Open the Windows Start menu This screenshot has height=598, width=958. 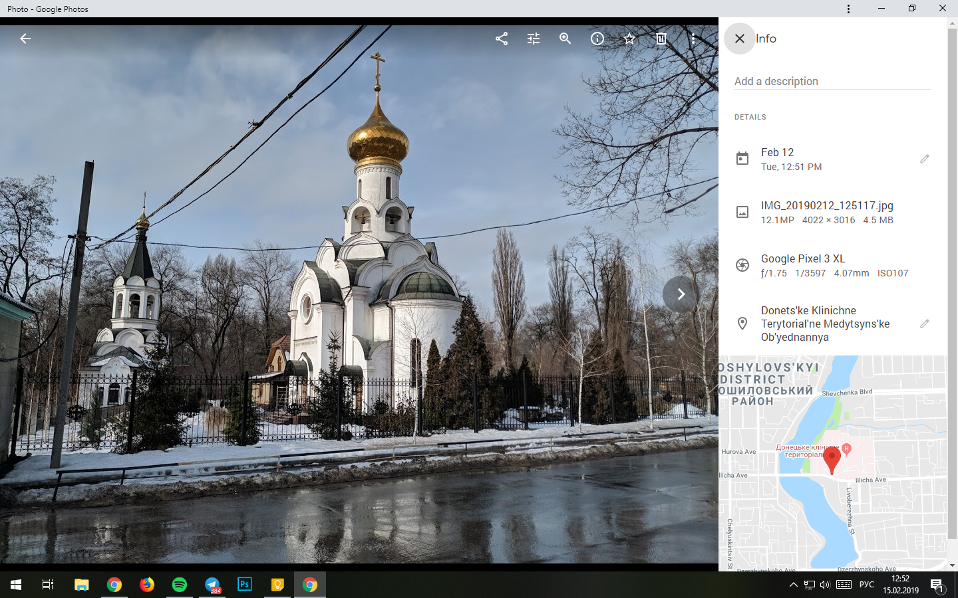pos(16,585)
